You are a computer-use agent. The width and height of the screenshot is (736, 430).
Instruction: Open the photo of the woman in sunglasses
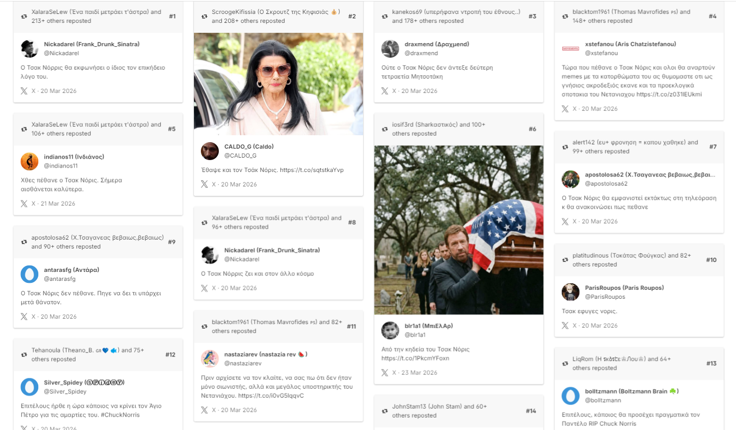click(278, 84)
